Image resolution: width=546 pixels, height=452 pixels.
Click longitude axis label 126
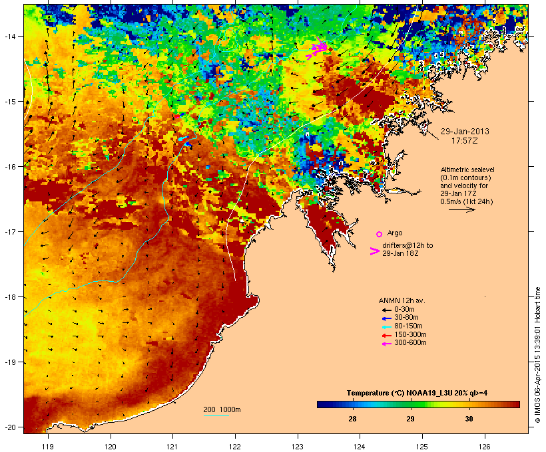click(x=485, y=447)
